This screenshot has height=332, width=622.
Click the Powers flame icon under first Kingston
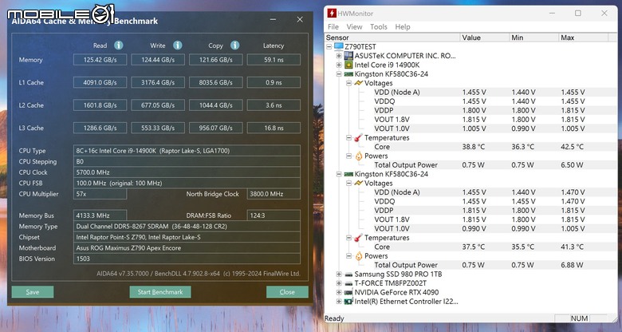click(x=359, y=156)
